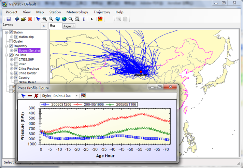Screen dimensions: 243x168
Task: Enable the CITIES.SHP layer checkbox
Action: point(16,59)
